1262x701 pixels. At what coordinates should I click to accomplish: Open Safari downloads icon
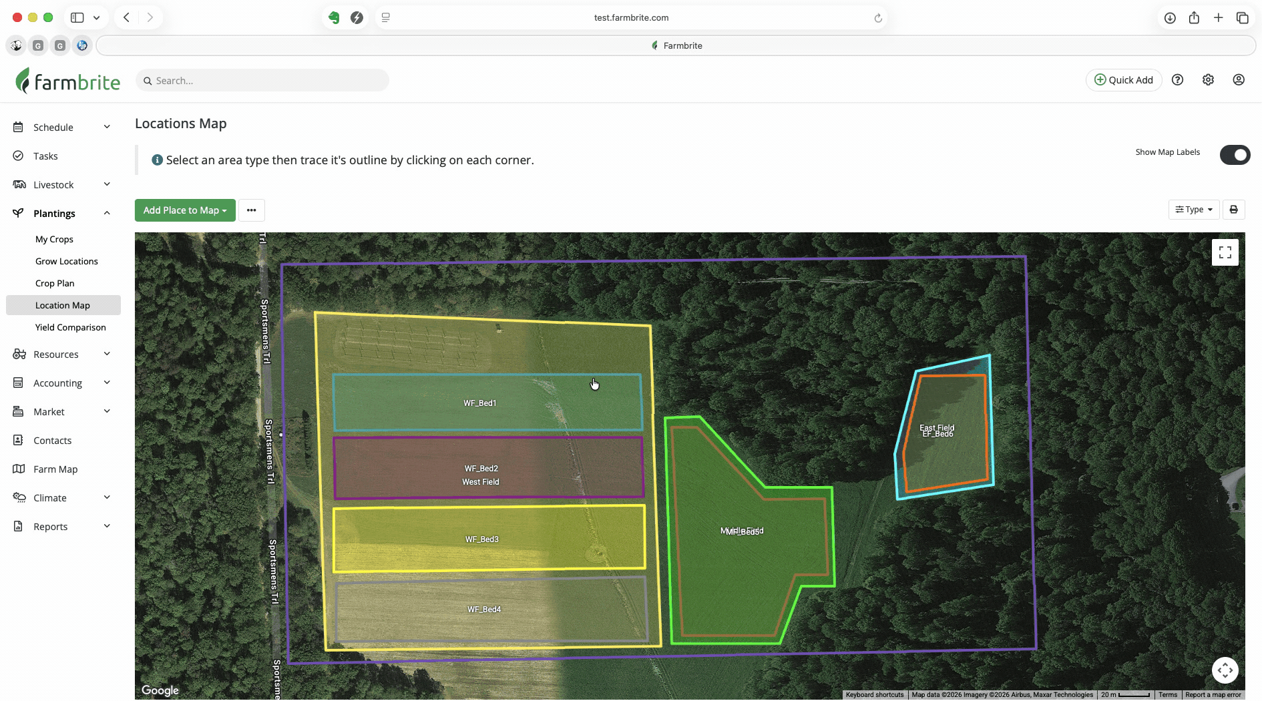1170,18
